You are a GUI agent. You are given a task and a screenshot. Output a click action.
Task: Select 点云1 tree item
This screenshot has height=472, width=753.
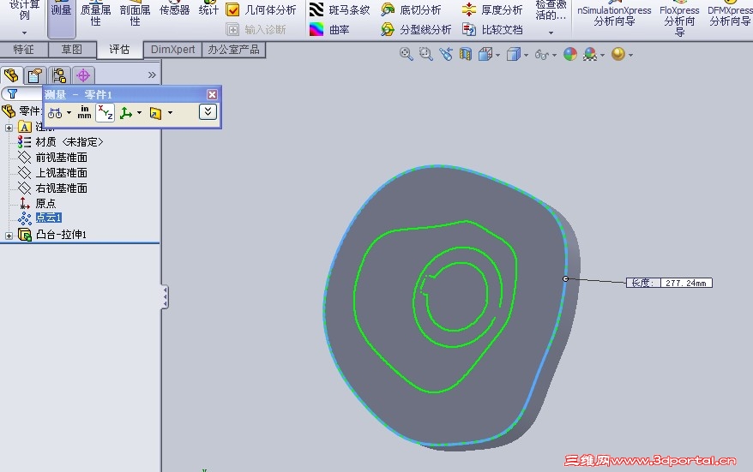coord(39,218)
